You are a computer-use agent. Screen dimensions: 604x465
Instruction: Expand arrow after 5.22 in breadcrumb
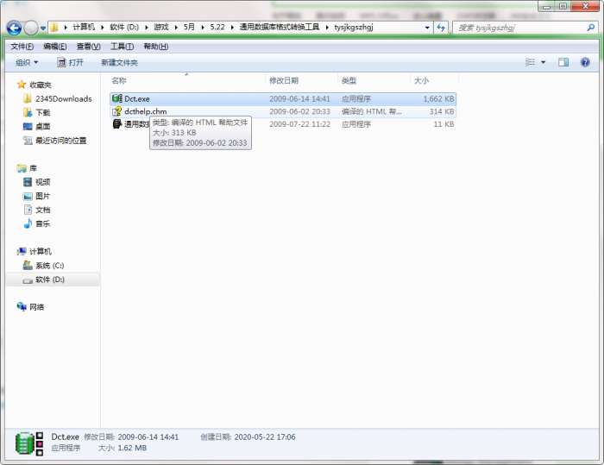coord(232,28)
